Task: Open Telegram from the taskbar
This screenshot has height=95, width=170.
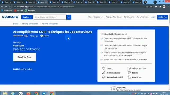Action: tap(44, 93)
